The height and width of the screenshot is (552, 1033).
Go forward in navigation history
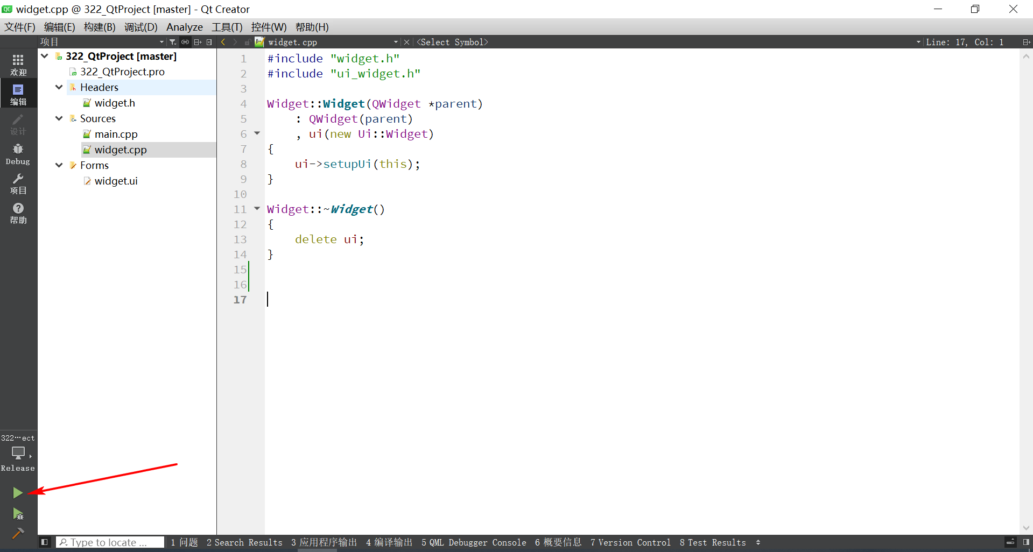pos(235,42)
